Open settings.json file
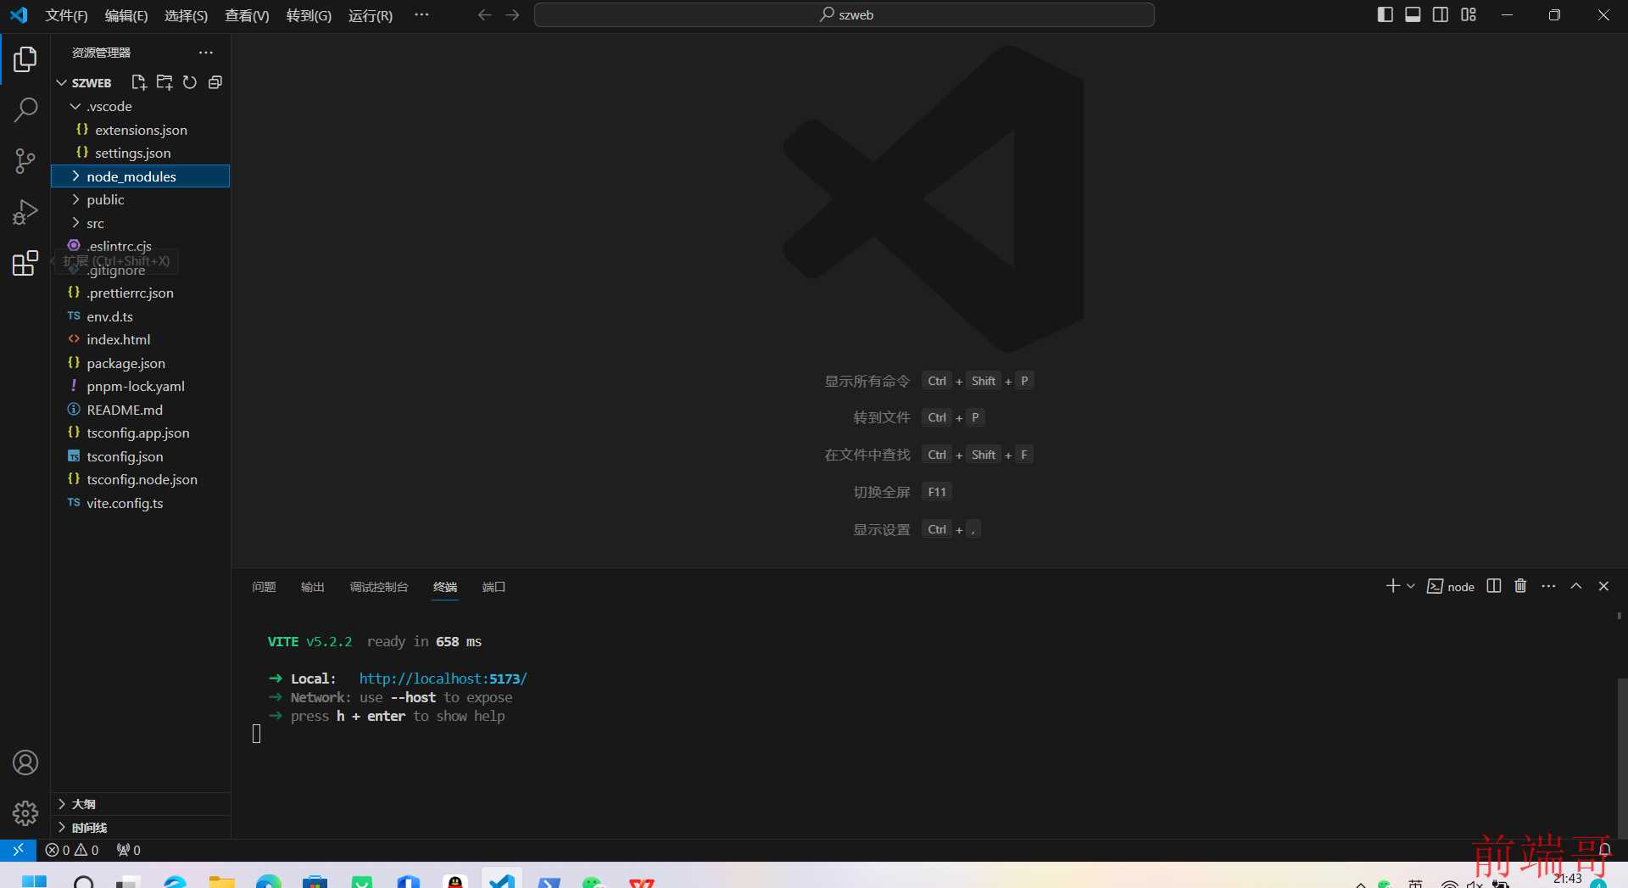The width and height of the screenshot is (1628, 888). [140, 153]
